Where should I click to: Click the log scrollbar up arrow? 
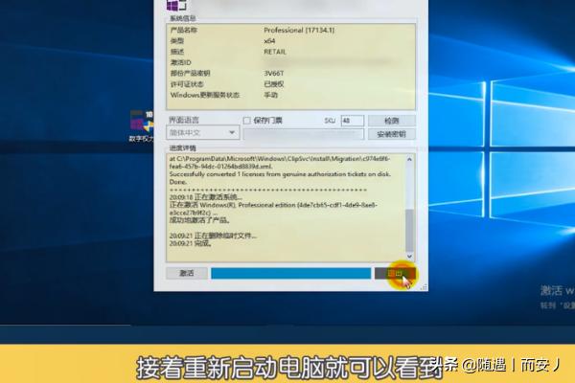click(x=410, y=158)
